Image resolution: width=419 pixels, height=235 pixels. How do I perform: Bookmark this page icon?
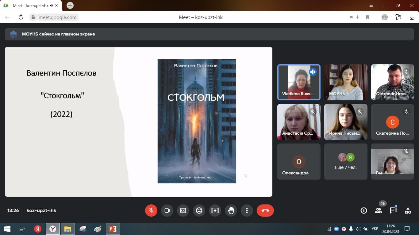(x=367, y=17)
